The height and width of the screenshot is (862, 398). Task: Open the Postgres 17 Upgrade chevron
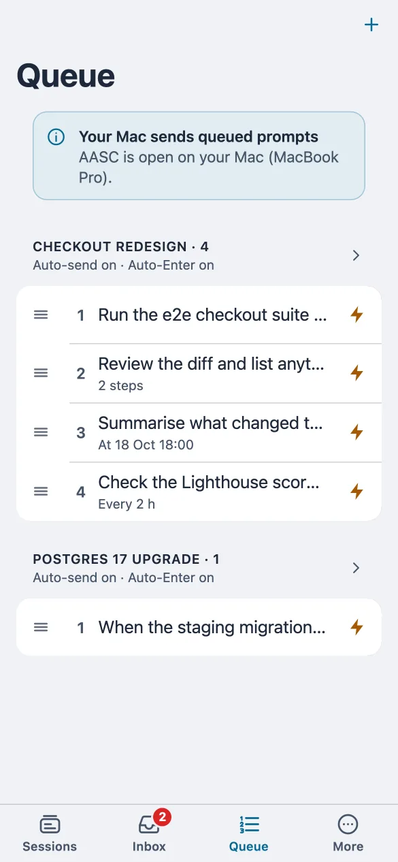point(356,568)
